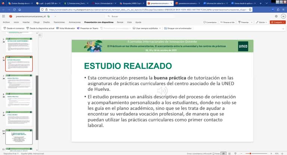Click Enviar comentarios a Microsoft
Viewport: 287px width, 155px height.
tap(199, 154)
